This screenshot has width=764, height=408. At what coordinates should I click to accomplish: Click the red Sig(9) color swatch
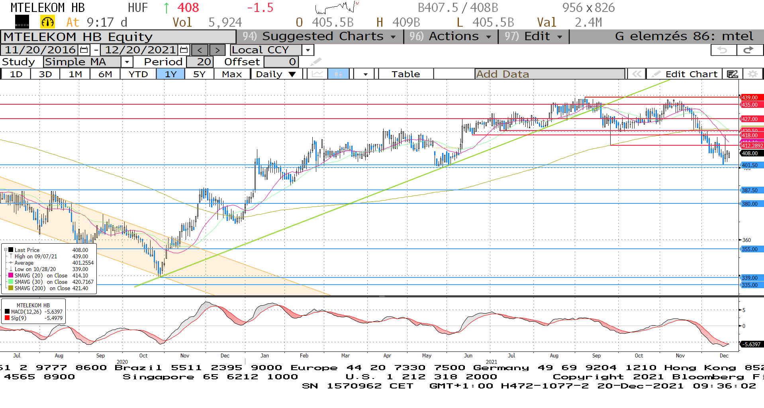click(7, 318)
